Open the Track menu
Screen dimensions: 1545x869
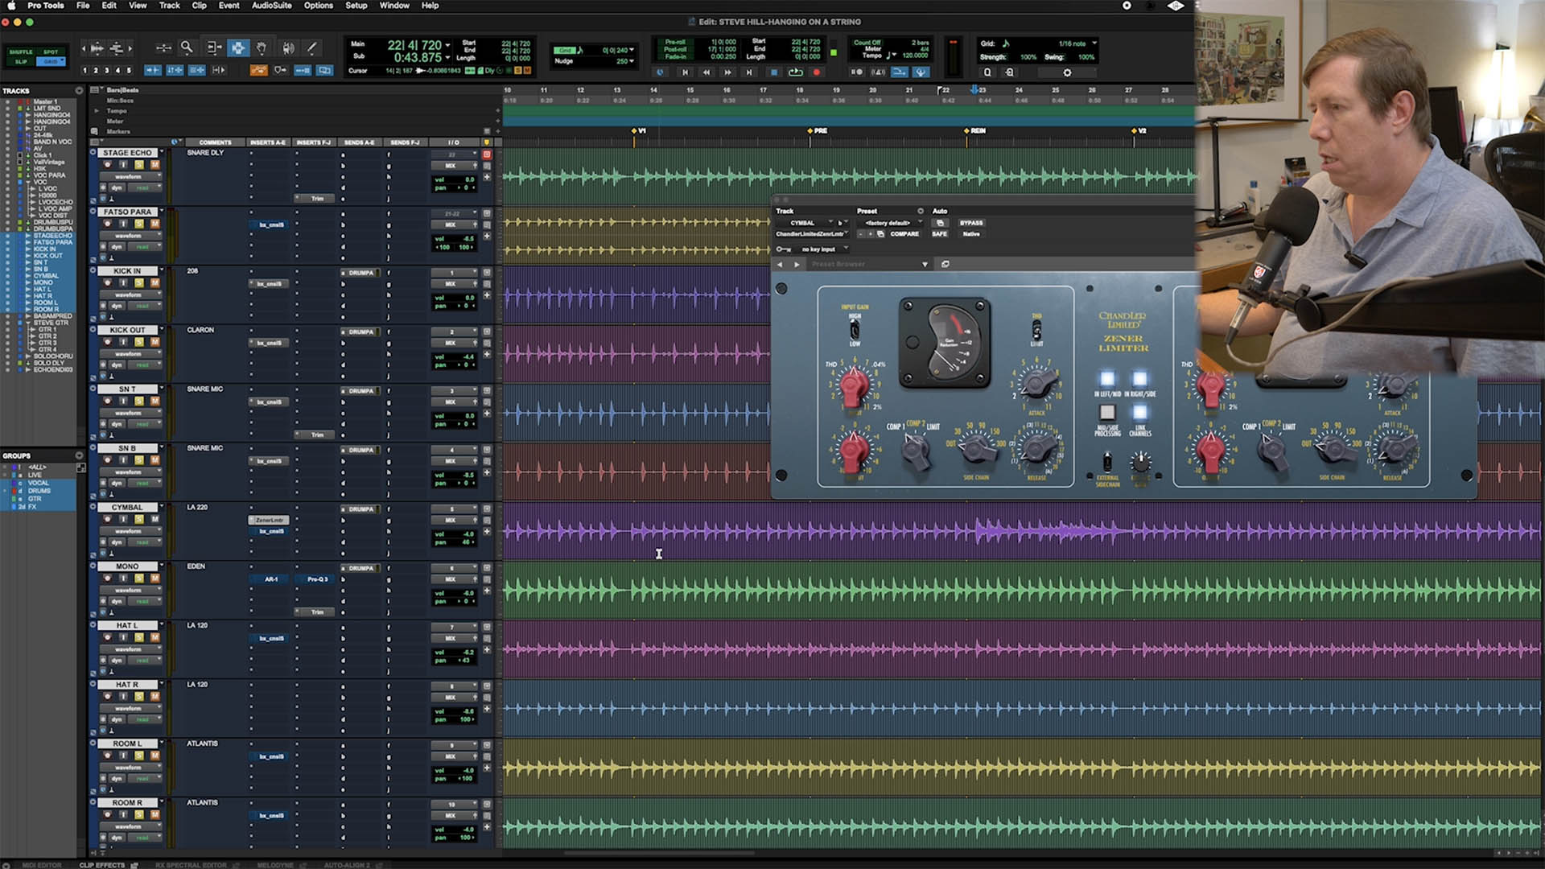[169, 6]
